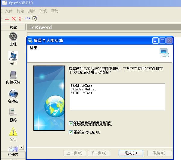Click the red minus toolbar icon
The width and height of the screenshot is (181, 160).
[7, 19]
